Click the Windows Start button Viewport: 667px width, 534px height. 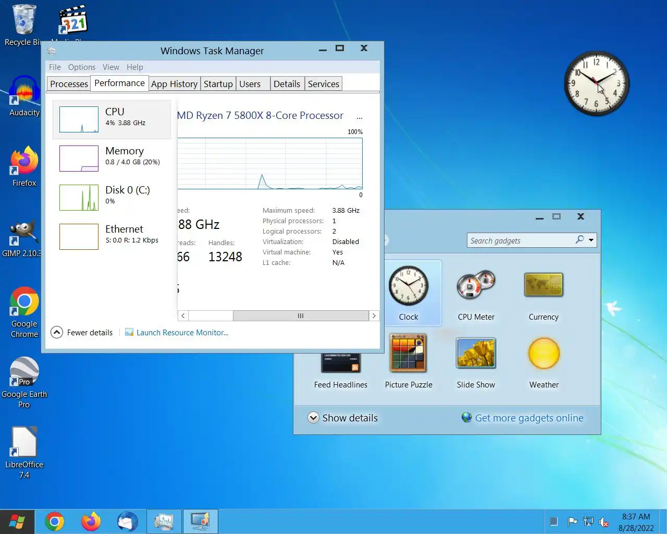point(17,521)
